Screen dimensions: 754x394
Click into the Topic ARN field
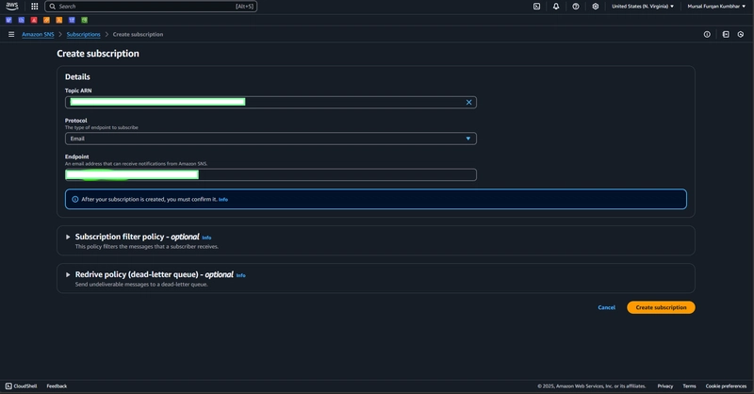[x=270, y=102]
